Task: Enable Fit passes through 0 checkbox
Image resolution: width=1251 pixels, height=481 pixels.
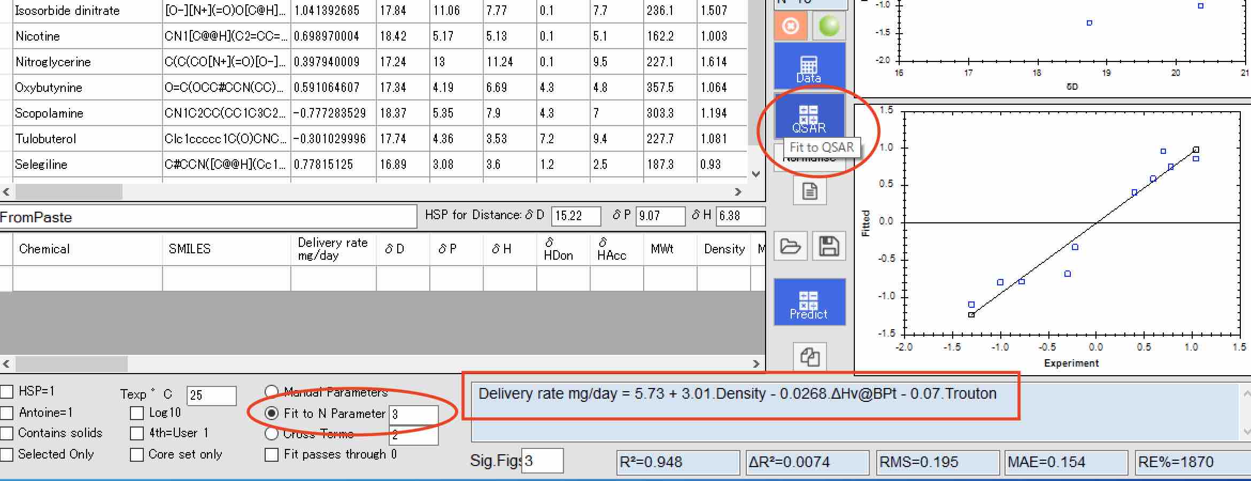Action: (x=272, y=454)
